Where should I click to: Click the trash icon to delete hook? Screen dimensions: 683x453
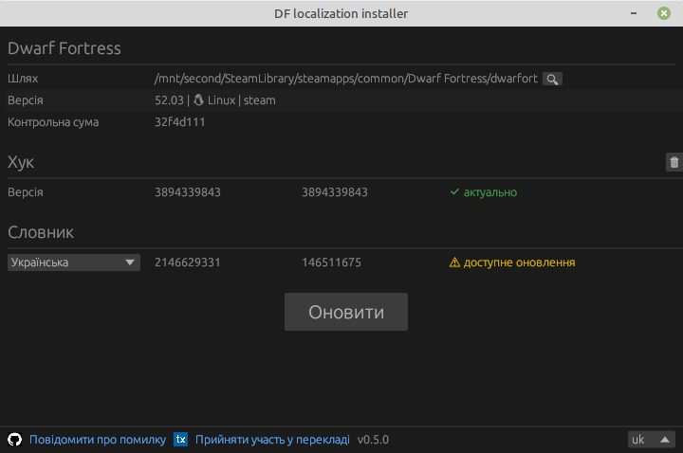[x=674, y=162]
